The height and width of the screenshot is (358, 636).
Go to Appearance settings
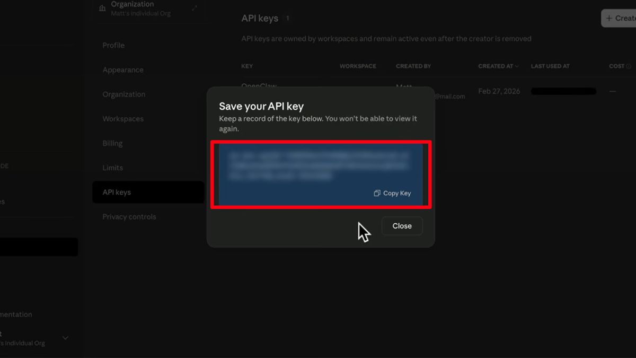(x=123, y=70)
